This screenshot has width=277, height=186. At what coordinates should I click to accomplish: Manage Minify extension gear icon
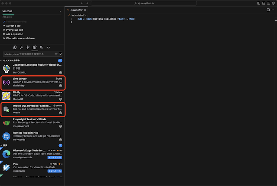coord(61,99)
